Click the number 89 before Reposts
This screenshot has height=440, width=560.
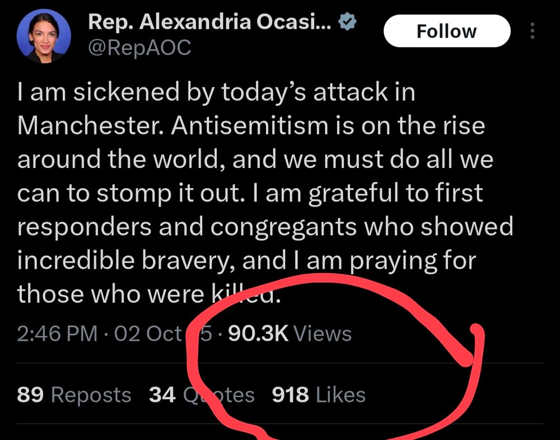30,395
